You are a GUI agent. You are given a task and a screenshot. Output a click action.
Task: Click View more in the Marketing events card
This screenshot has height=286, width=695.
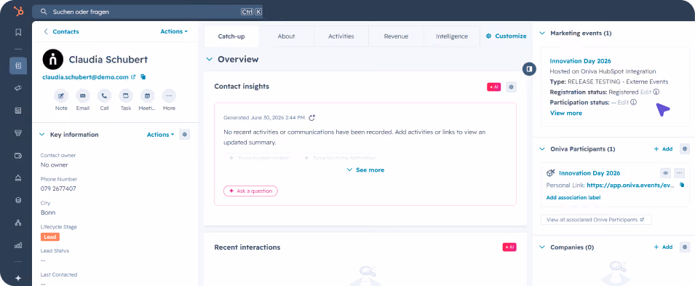click(566, 113)
